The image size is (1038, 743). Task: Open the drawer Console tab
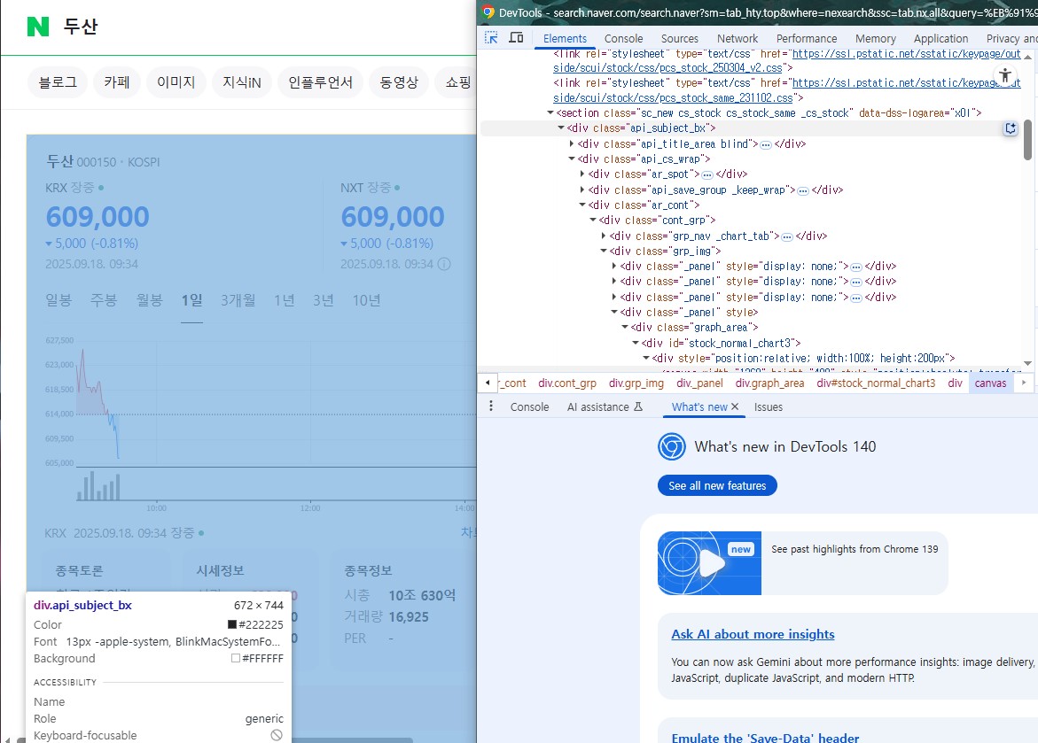[x=529, y=406]
